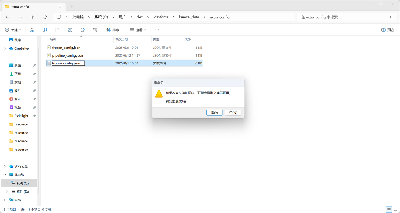Navigate to kuawei_data in the breadcrumb

pyautogui.click(x=189, y=17)
